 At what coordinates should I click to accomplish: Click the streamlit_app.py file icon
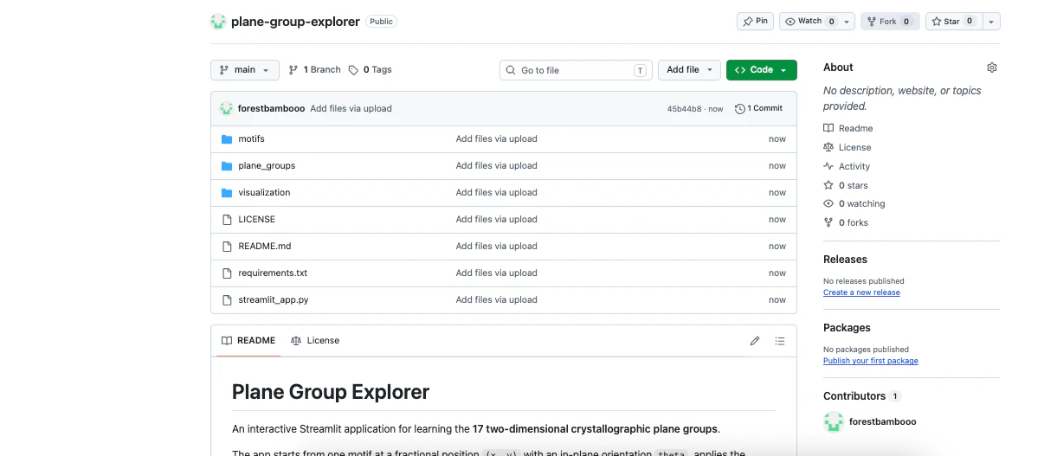tap(227, 300)
